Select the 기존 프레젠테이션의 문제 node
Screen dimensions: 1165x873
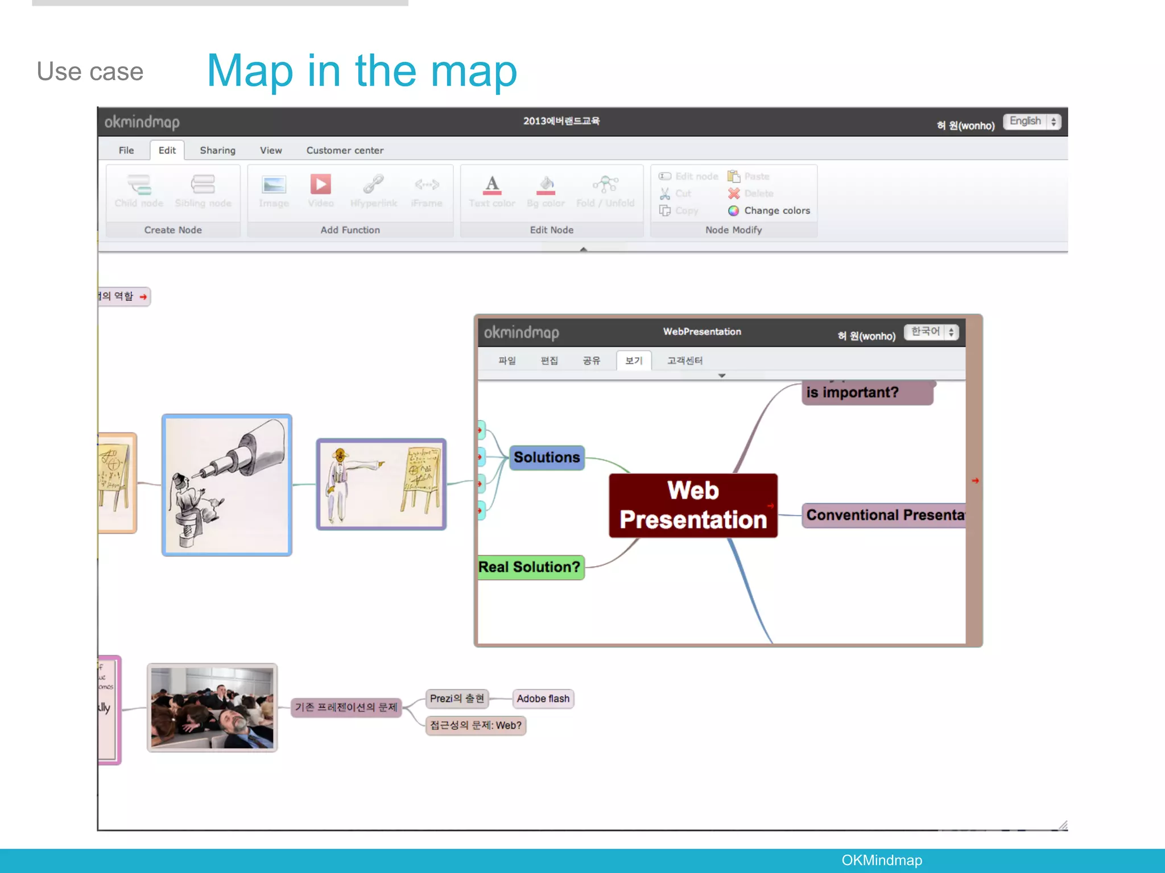(x=346, y=707)
